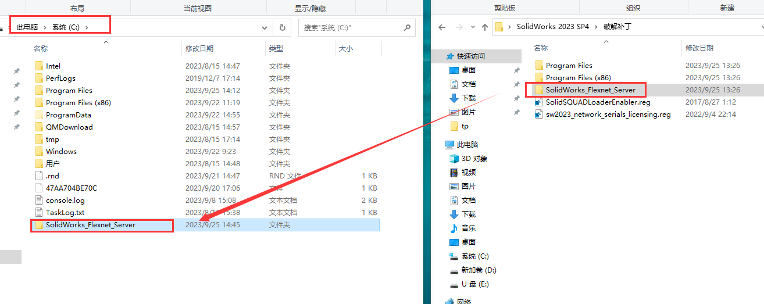764x304 pixels.
Task: Select the sw2023_network_serials_licensing.reg registry icon
Action: 539,114
